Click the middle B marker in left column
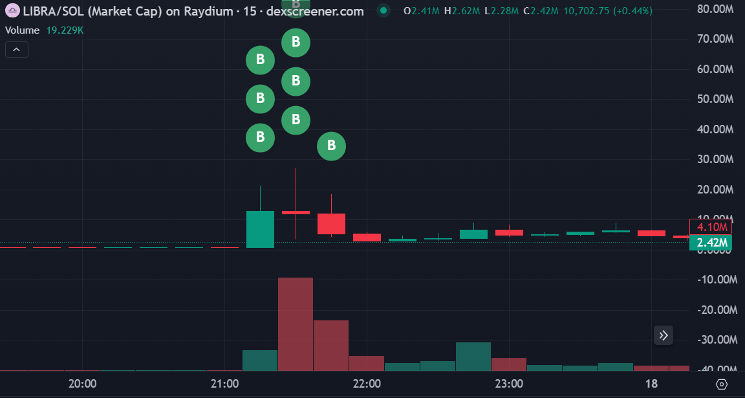The width and height of the screenshot is (745, 398). tap(260, 98)
